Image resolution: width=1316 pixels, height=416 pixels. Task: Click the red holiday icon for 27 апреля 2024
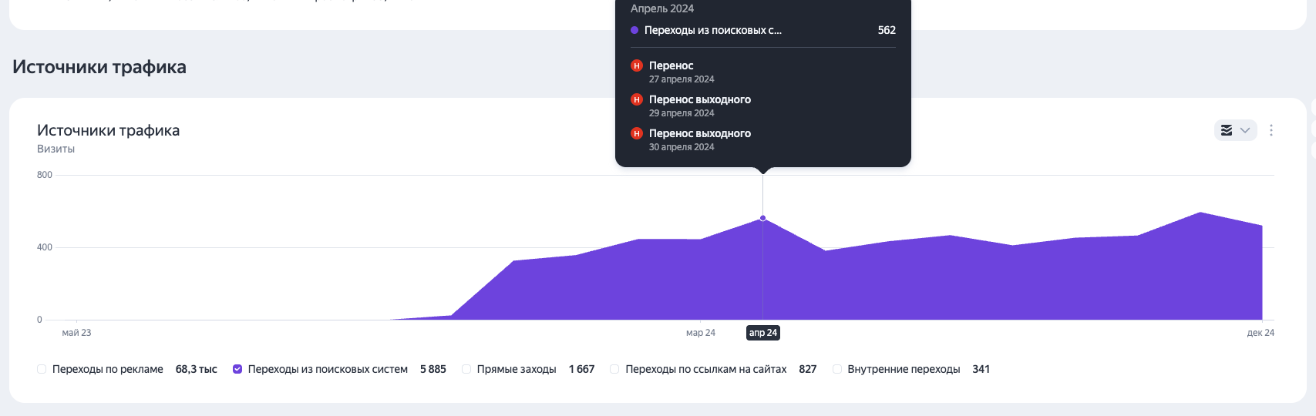637,65
